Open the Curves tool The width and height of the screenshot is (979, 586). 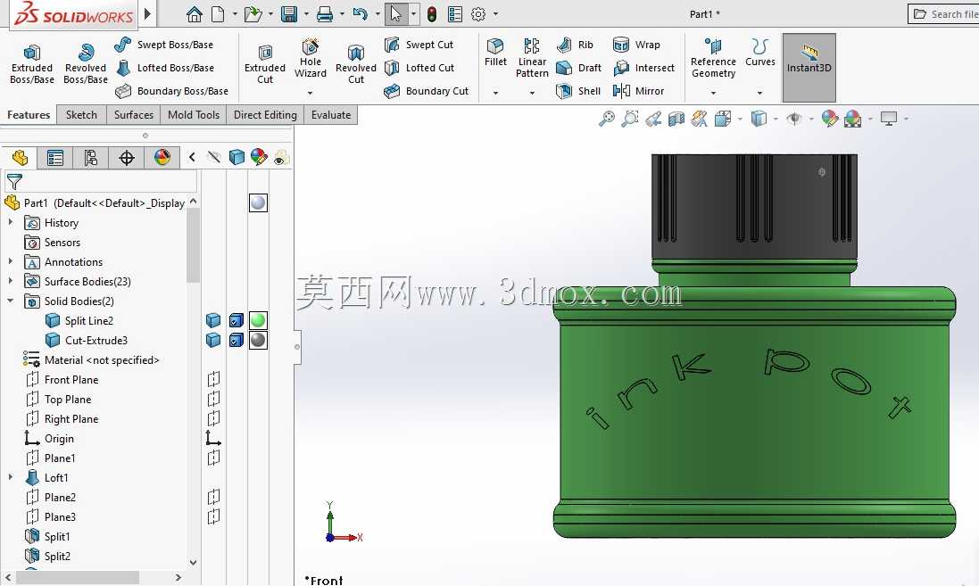point(759,52)
